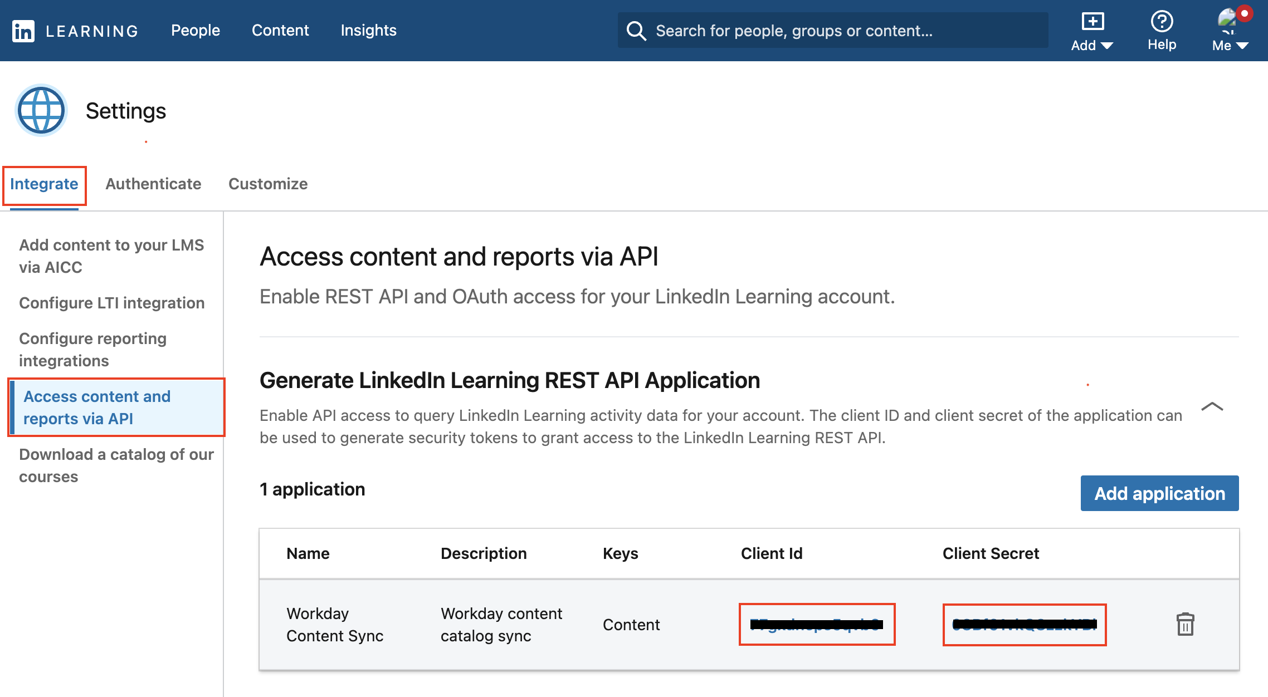This screenshot has width=1268, height=697.
Task: Delete the Workday Content Sync application
Action: [1184, 625]
